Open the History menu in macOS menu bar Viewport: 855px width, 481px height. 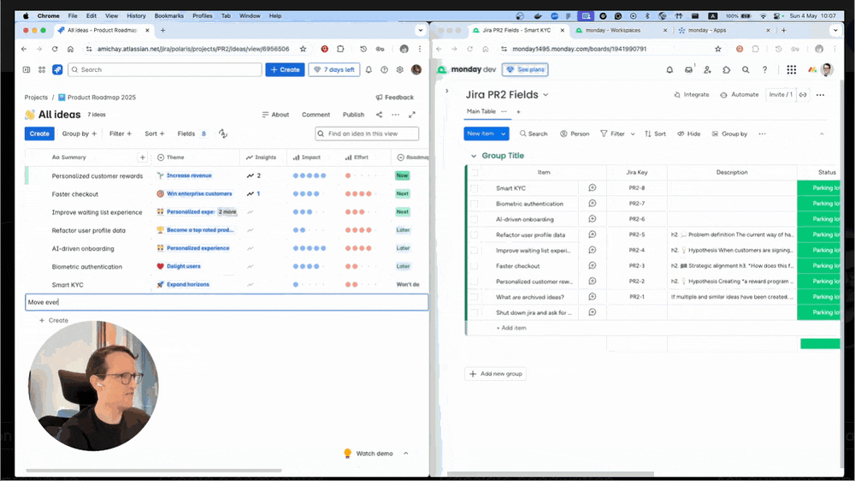click(136, 15)
